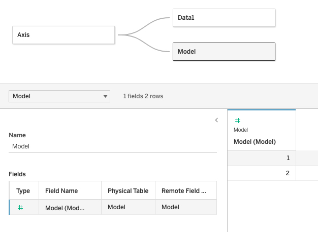The height and width of the screenshot is (232, 318).
Task: Collapse the table details pane chevron
Action: pos(216,120)
